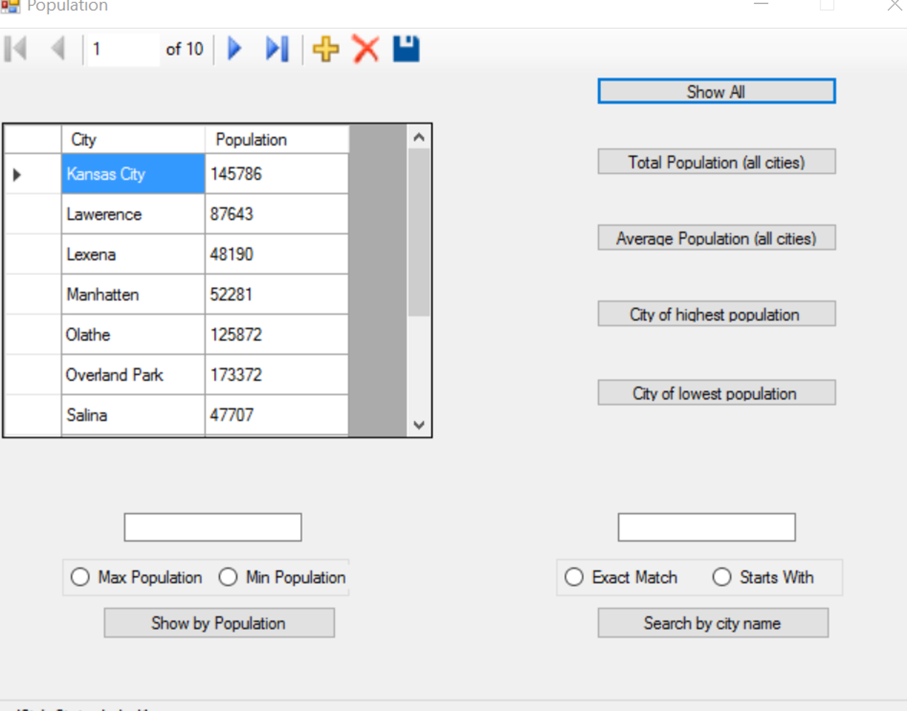Find City of highest population
The width and height of the screenshot is (907, 711).
[716, 314]
